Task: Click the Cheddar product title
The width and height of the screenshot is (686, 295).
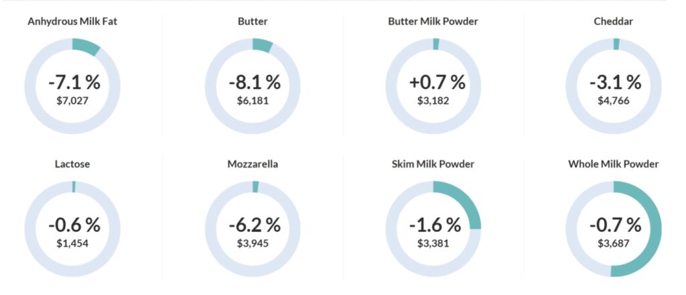Action: pyautogui.click(x=613, y=21)
